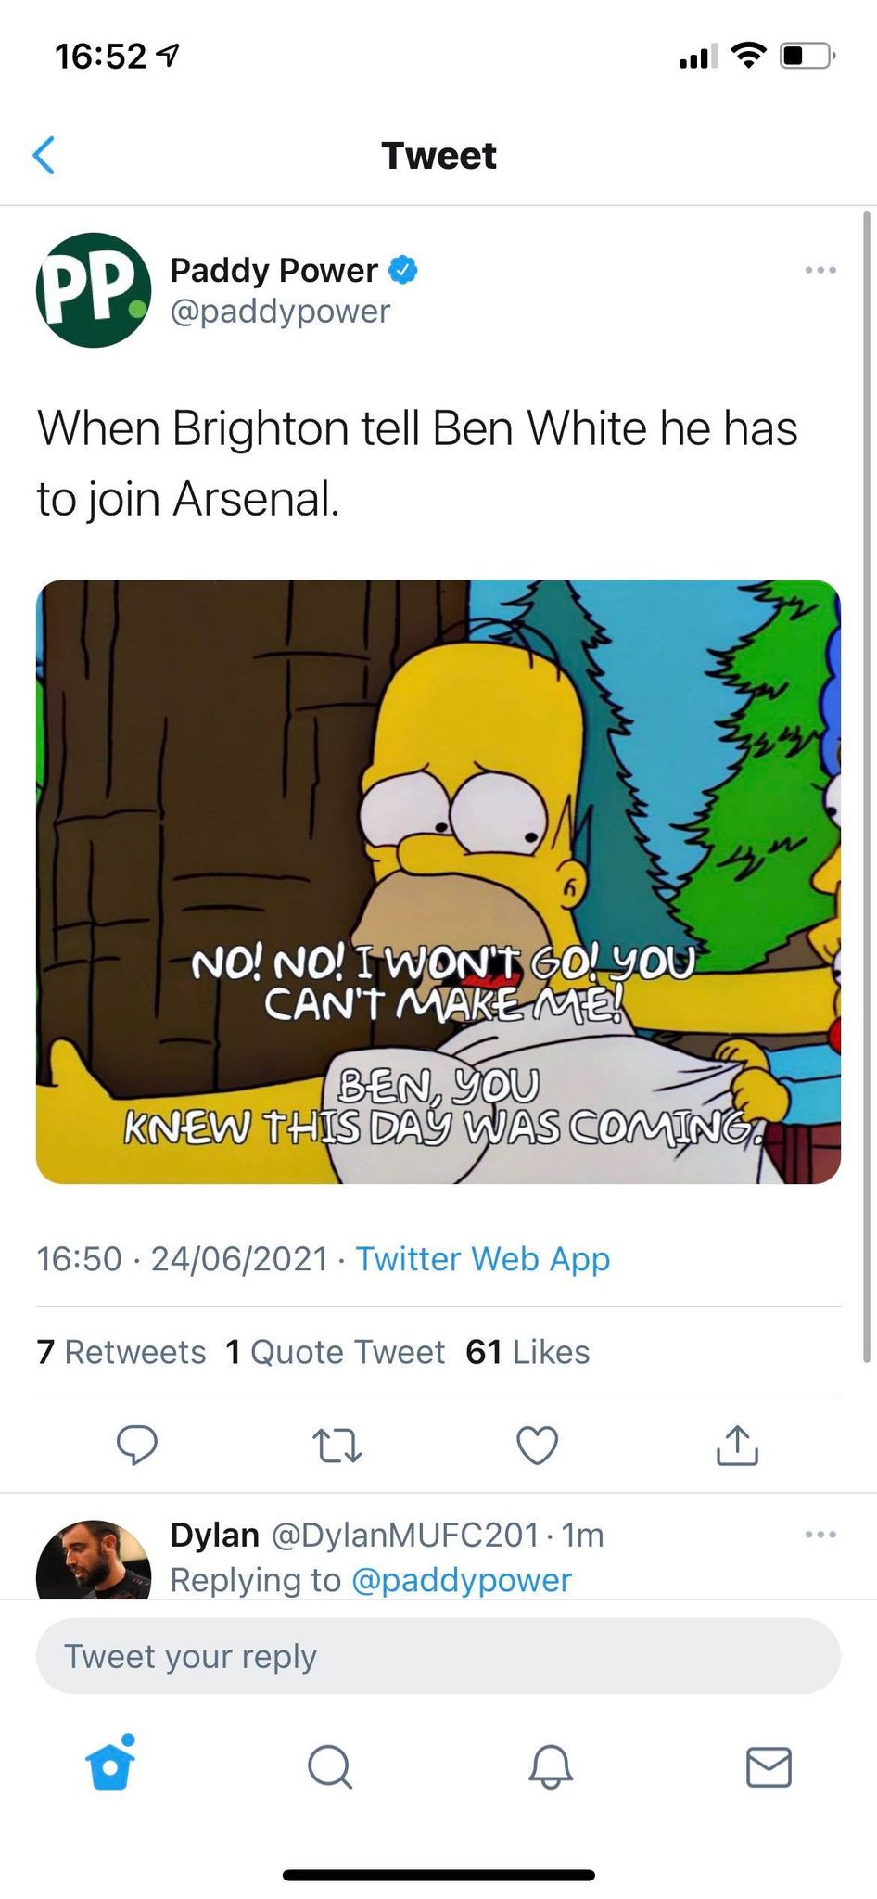The width and height of the screenshot is (877, 1899).
Task: Tap the reply speech bubble icon
Action: 137,1444
